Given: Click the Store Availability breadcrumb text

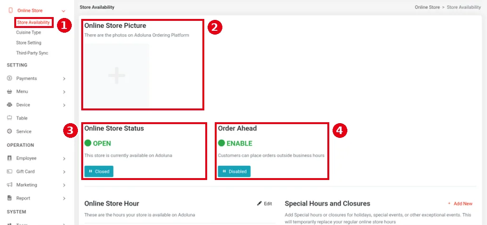Looking at the screenshot, I should (464, 7).
